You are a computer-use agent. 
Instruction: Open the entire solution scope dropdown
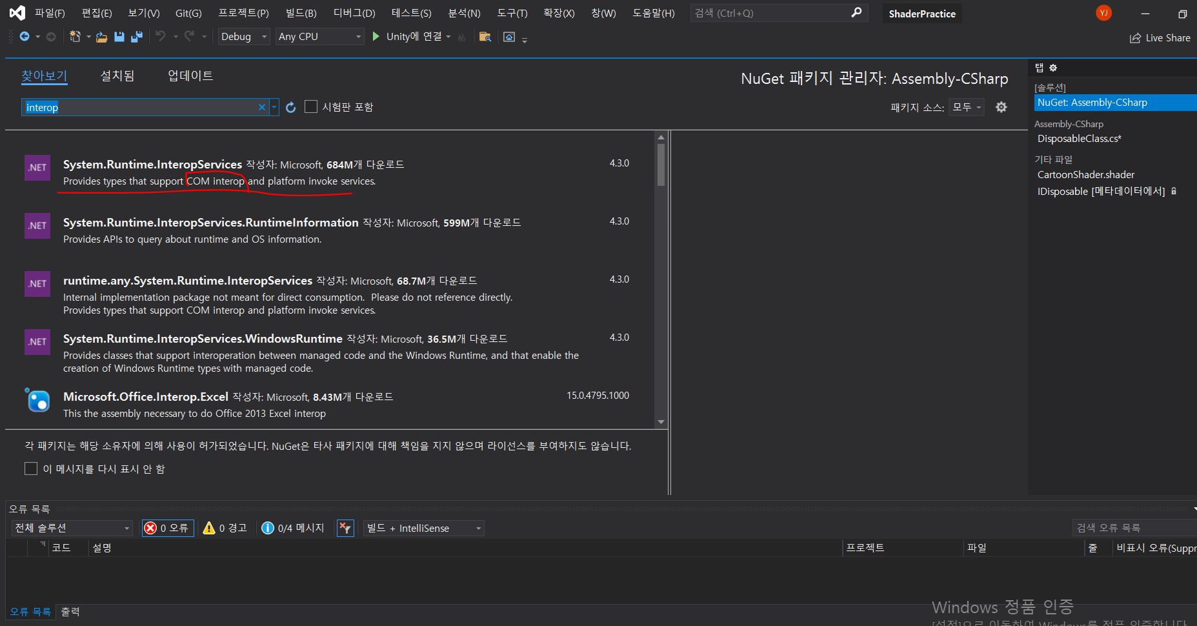tap(72, 528)
